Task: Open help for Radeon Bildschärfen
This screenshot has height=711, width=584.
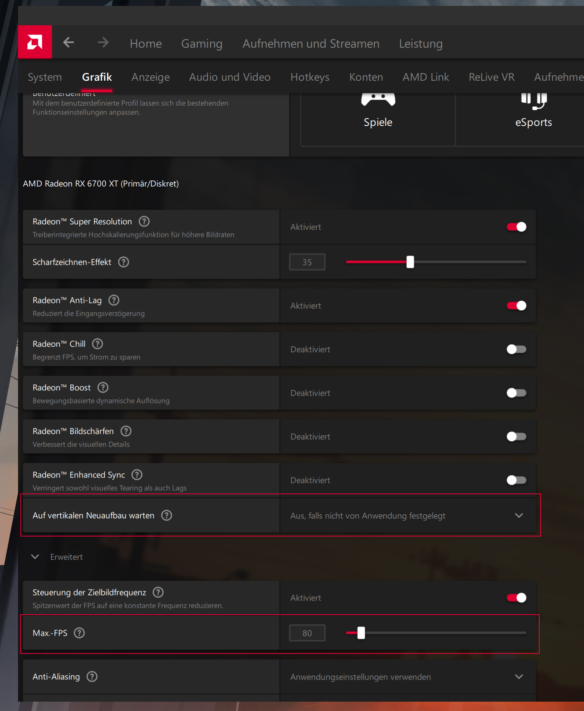Action: click(x=126, y=431)
